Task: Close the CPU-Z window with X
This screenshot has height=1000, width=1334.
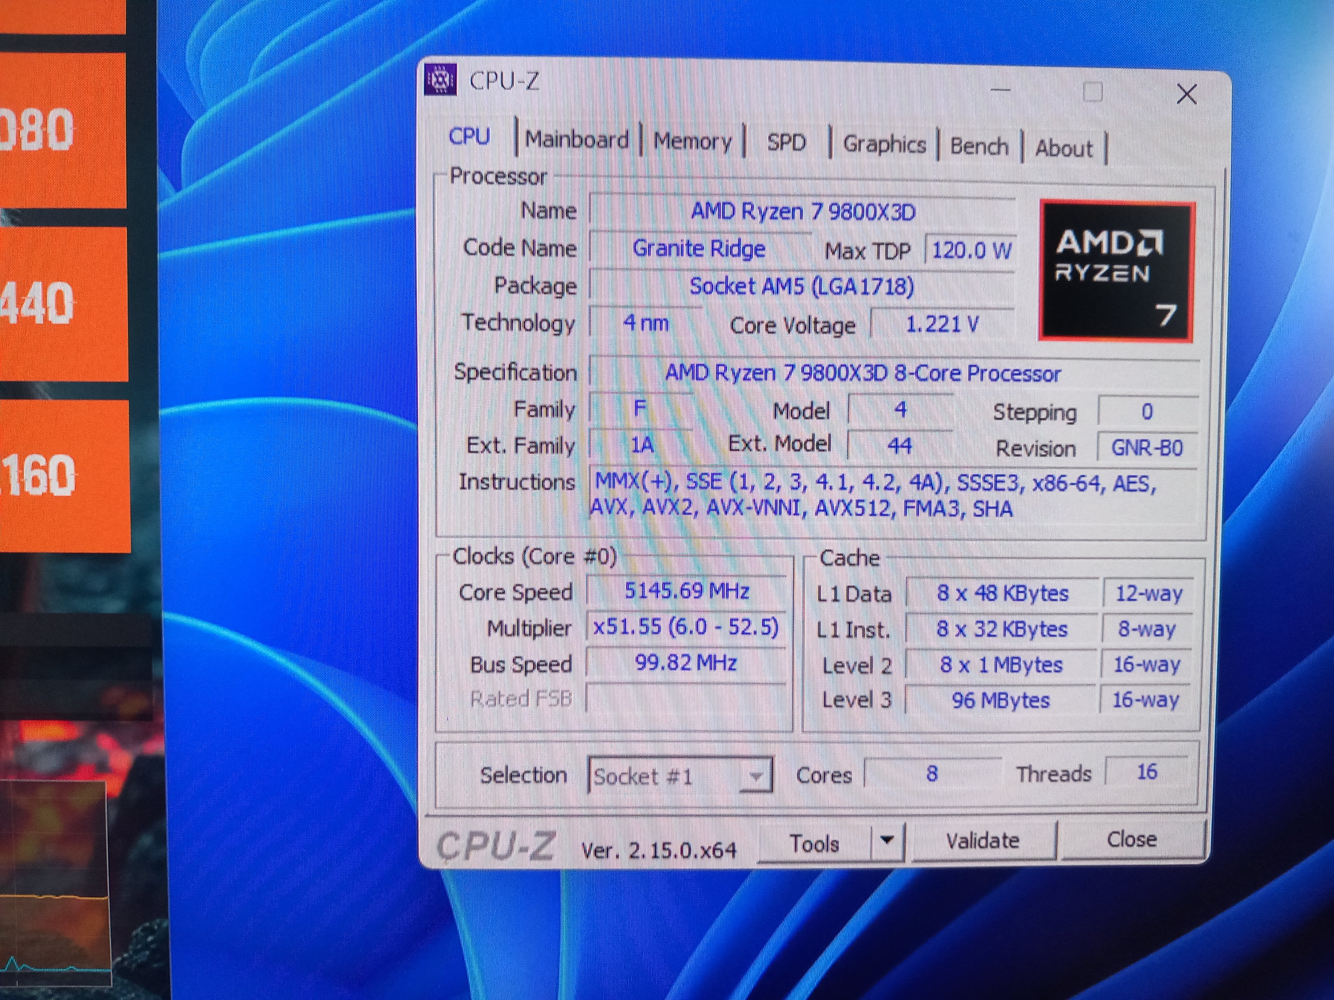Action: coord(1186,94)
